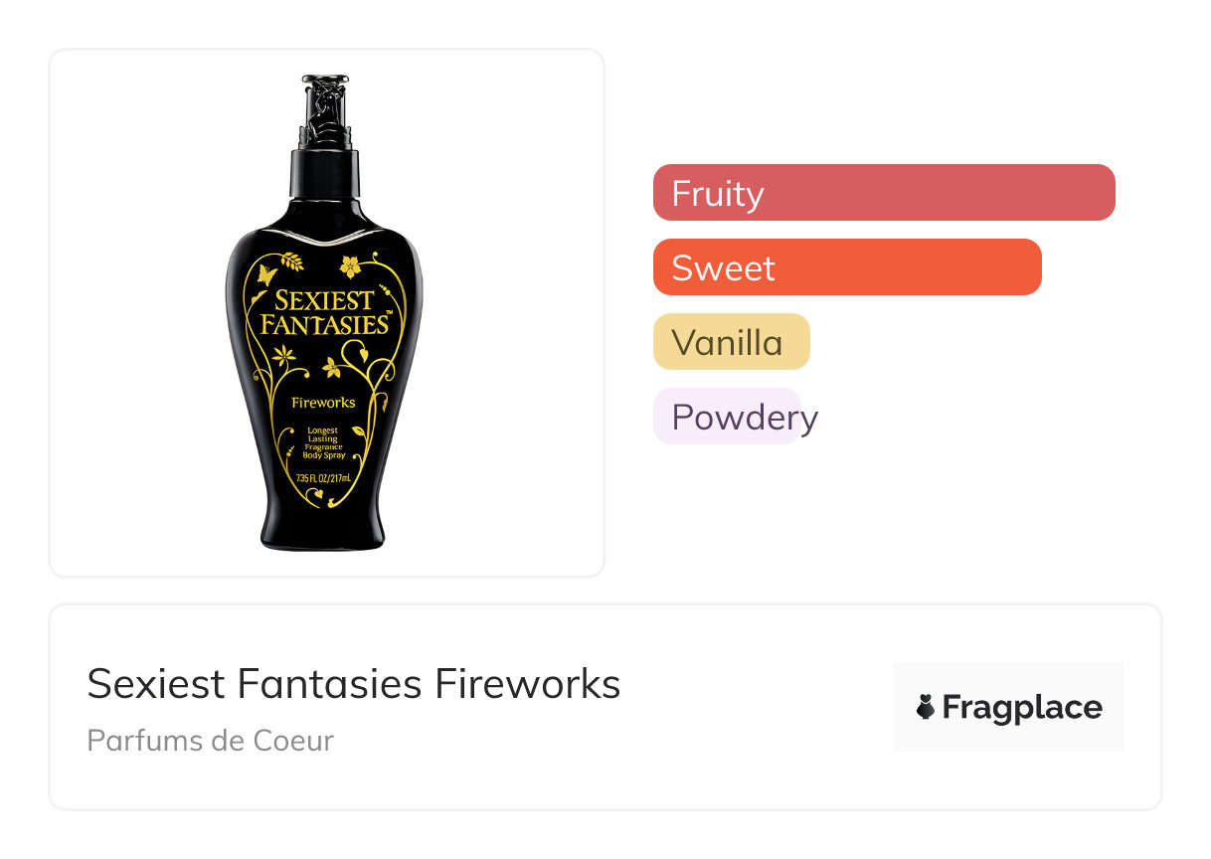This screenshot has width=1211, height=859.
Task: Open the Parfums de Coeur brand link
Action: pyautogui.click(x=210, y=741)
